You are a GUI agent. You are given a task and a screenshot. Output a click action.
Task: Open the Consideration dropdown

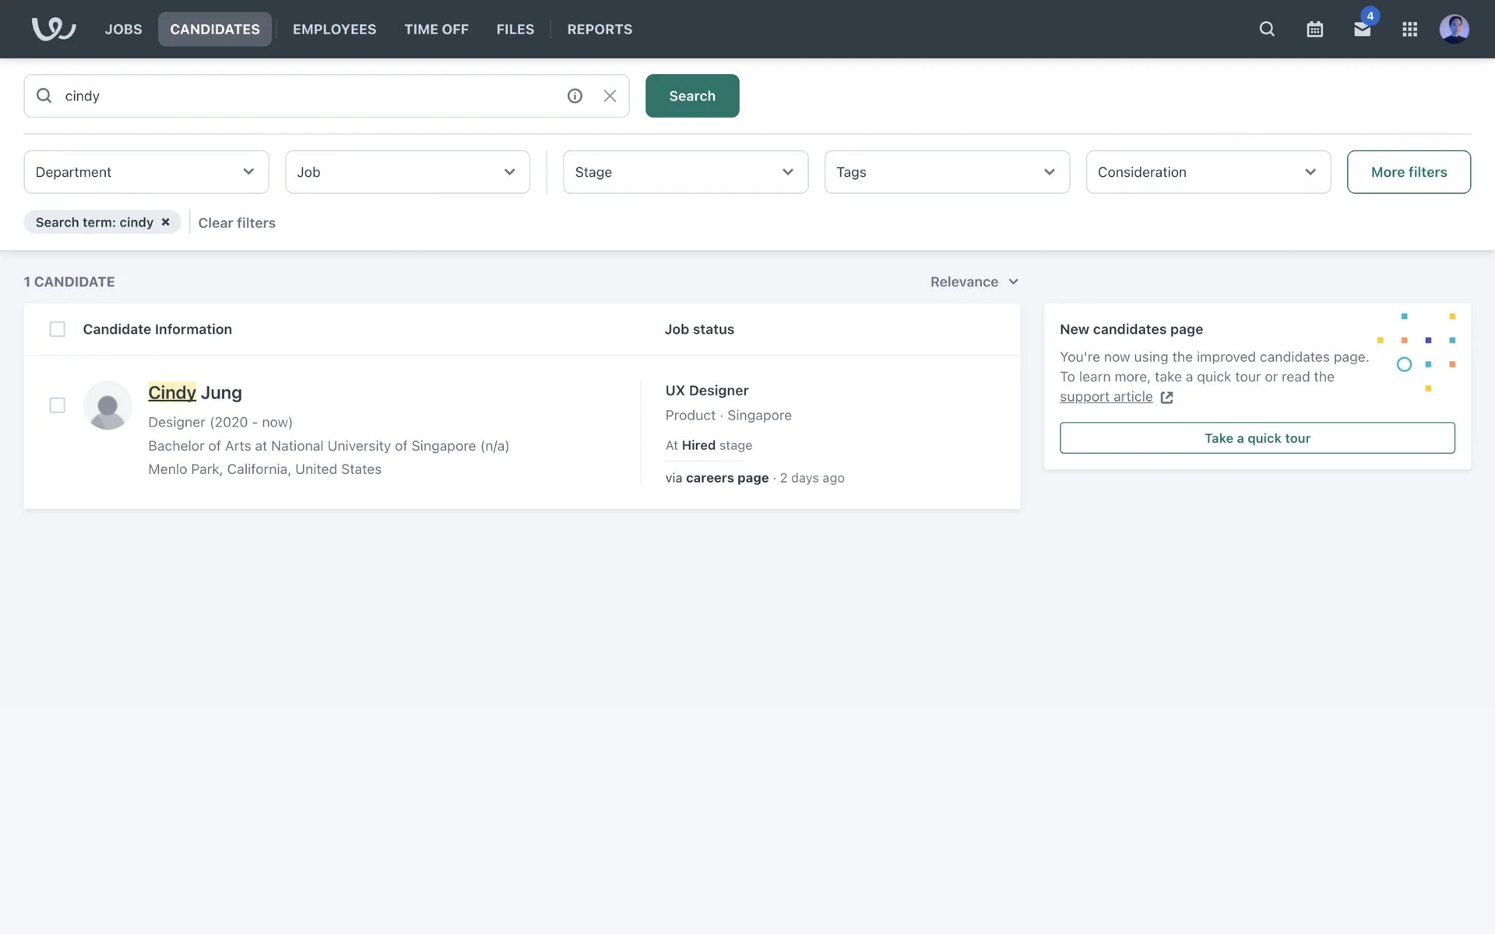[1208, 172]
